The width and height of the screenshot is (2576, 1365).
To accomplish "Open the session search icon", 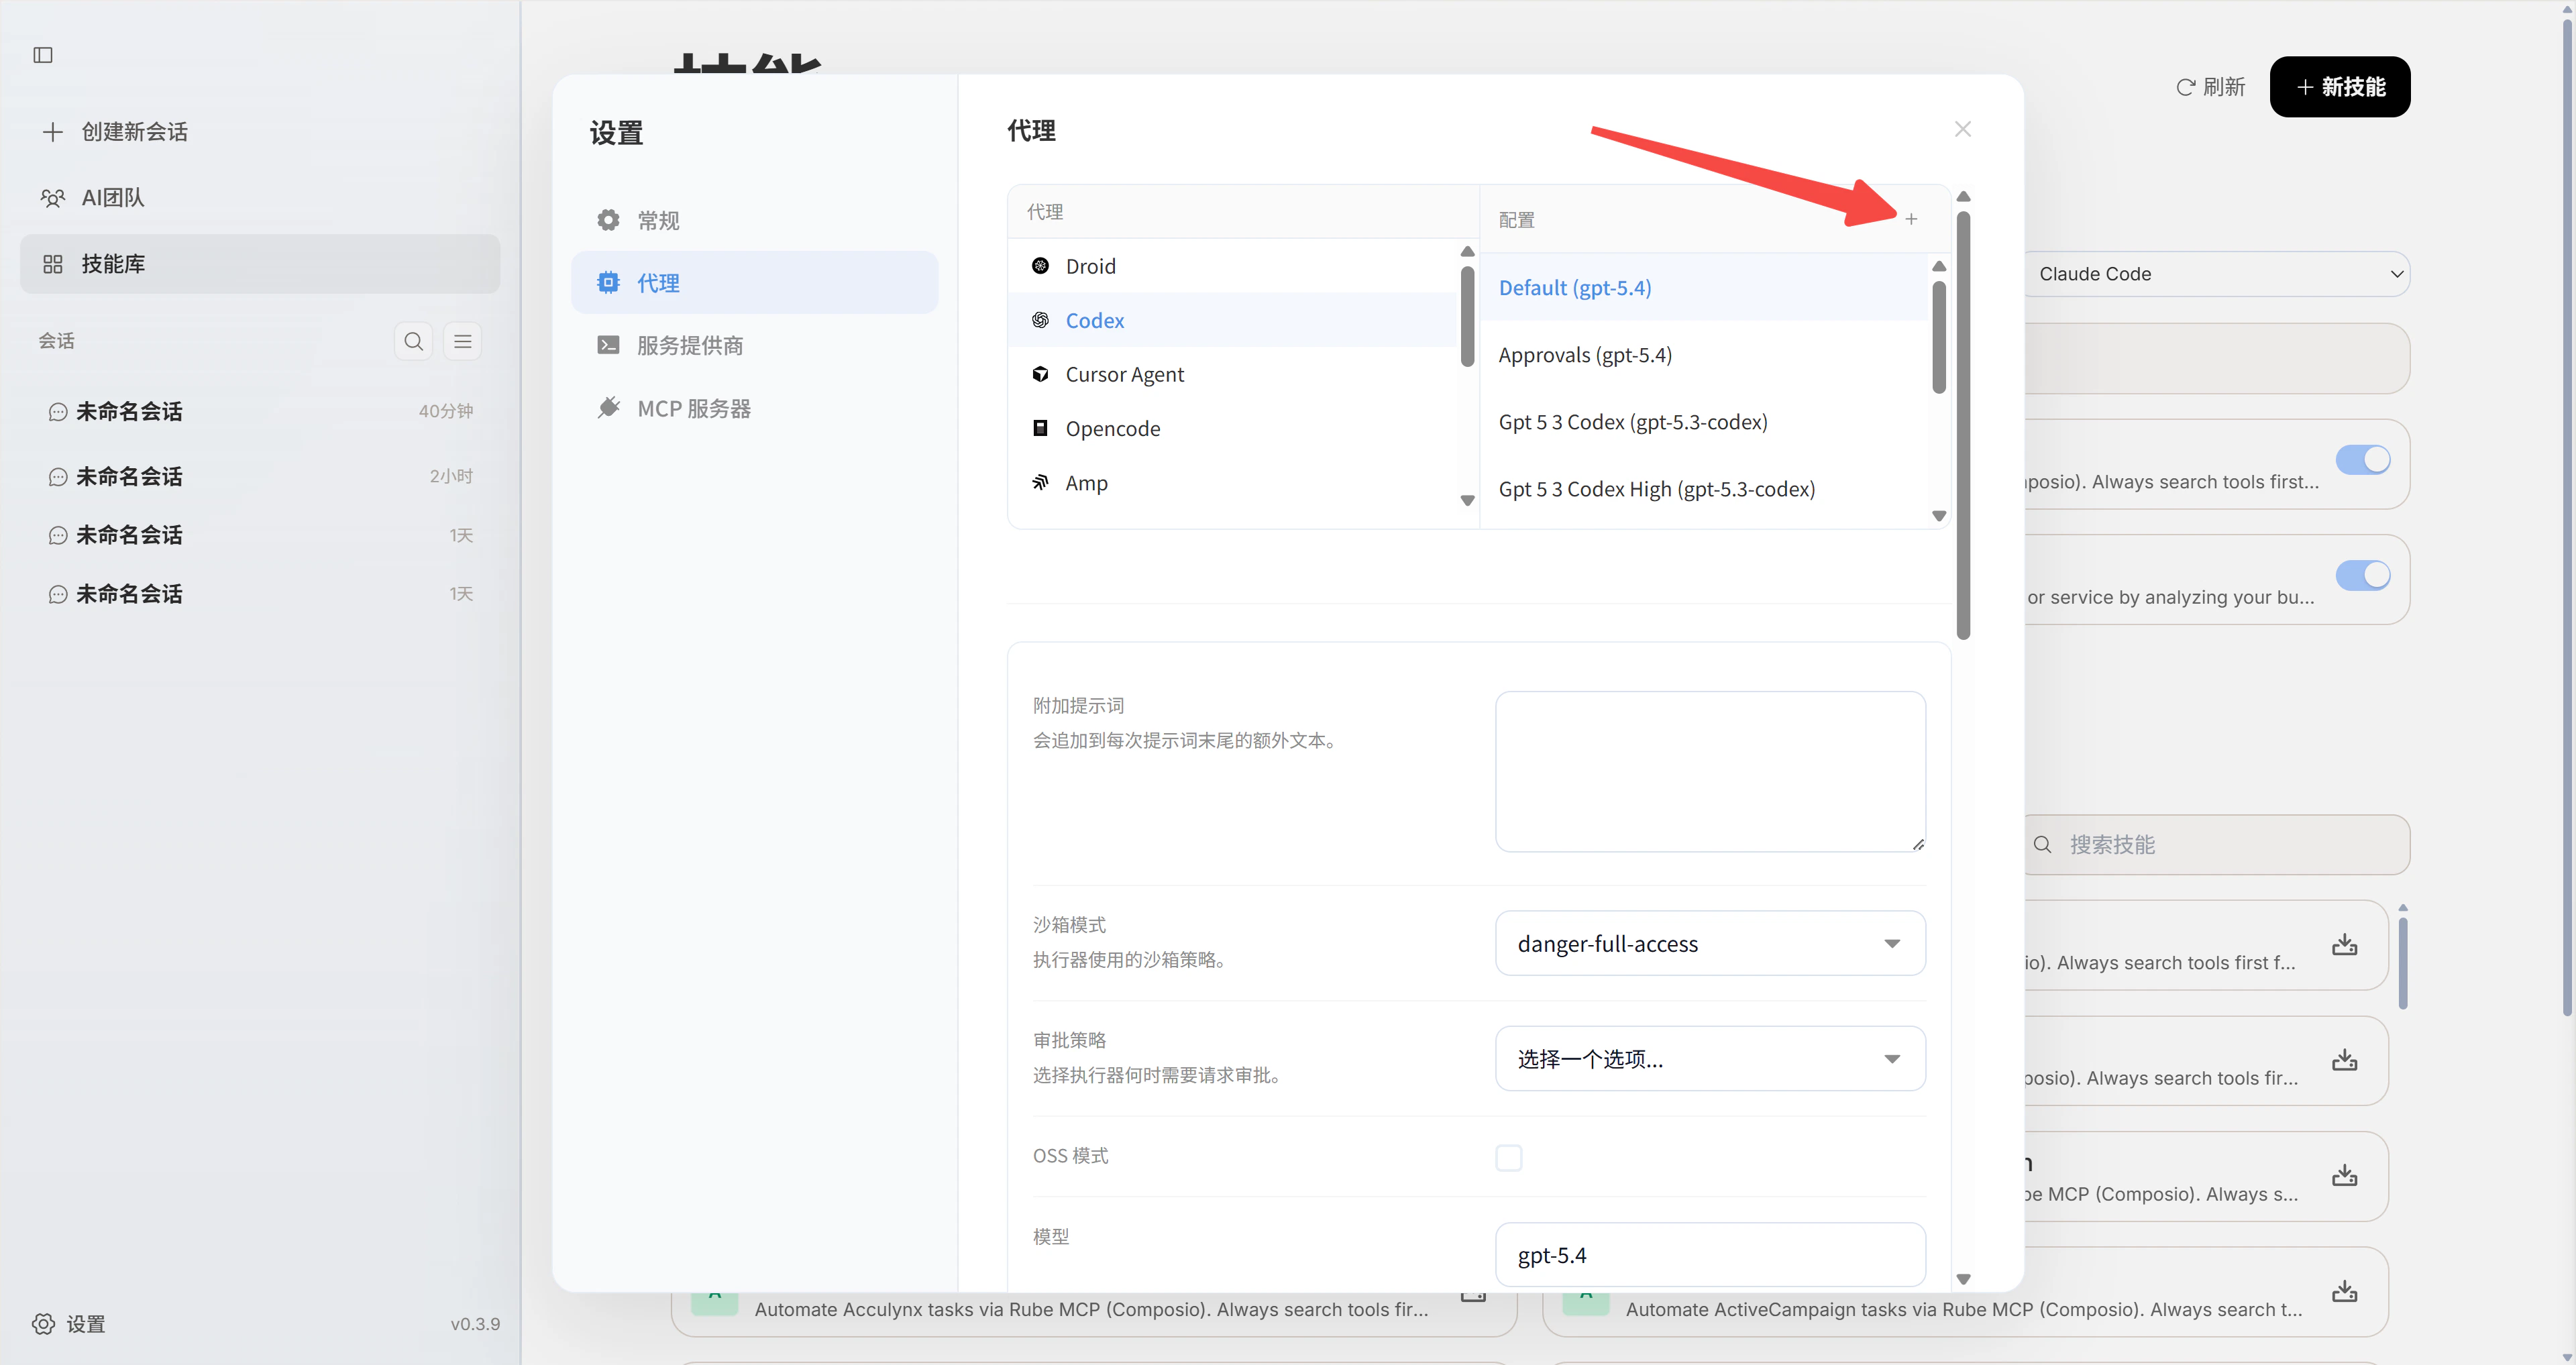I will pyautogui.click(x=413, y=341).
